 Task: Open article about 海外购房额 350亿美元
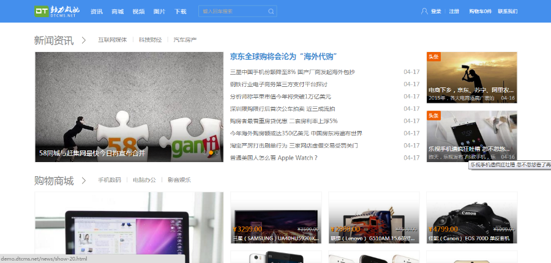click(296, 133)
